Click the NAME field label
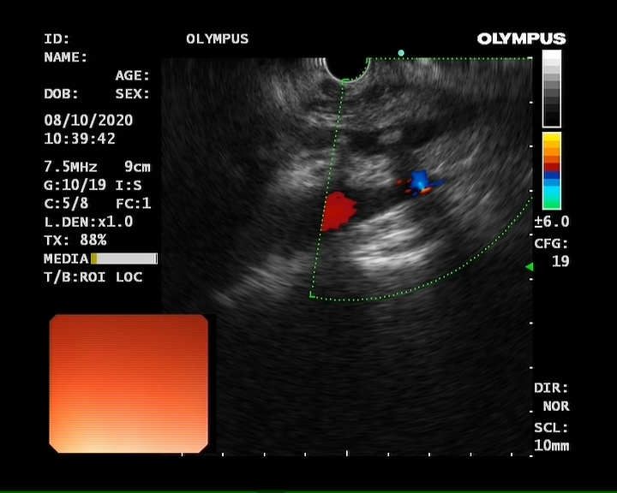The width and height of the screenshot is (617, 493). [66, 57]
